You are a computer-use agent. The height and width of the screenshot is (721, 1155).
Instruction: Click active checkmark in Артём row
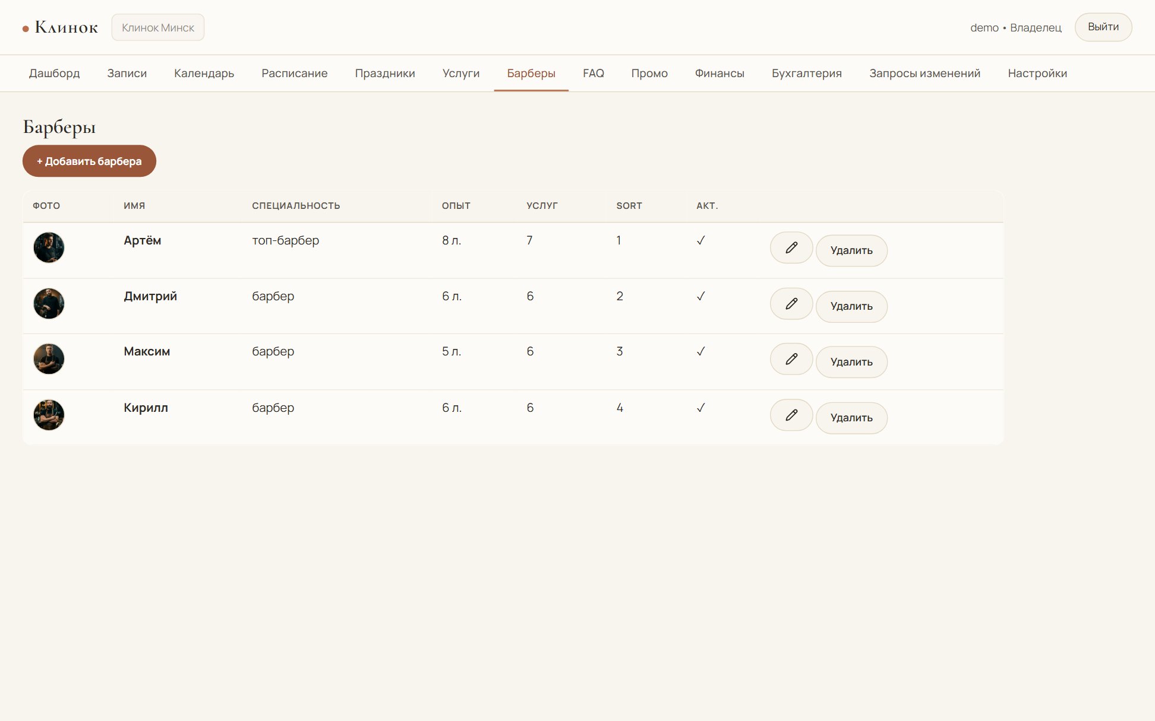pos(701,240)
